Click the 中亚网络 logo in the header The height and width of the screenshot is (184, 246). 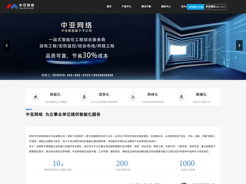pyautogui.click(x=20, y=6)
